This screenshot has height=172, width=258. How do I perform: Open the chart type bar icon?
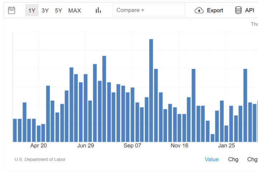pos(98,10)
